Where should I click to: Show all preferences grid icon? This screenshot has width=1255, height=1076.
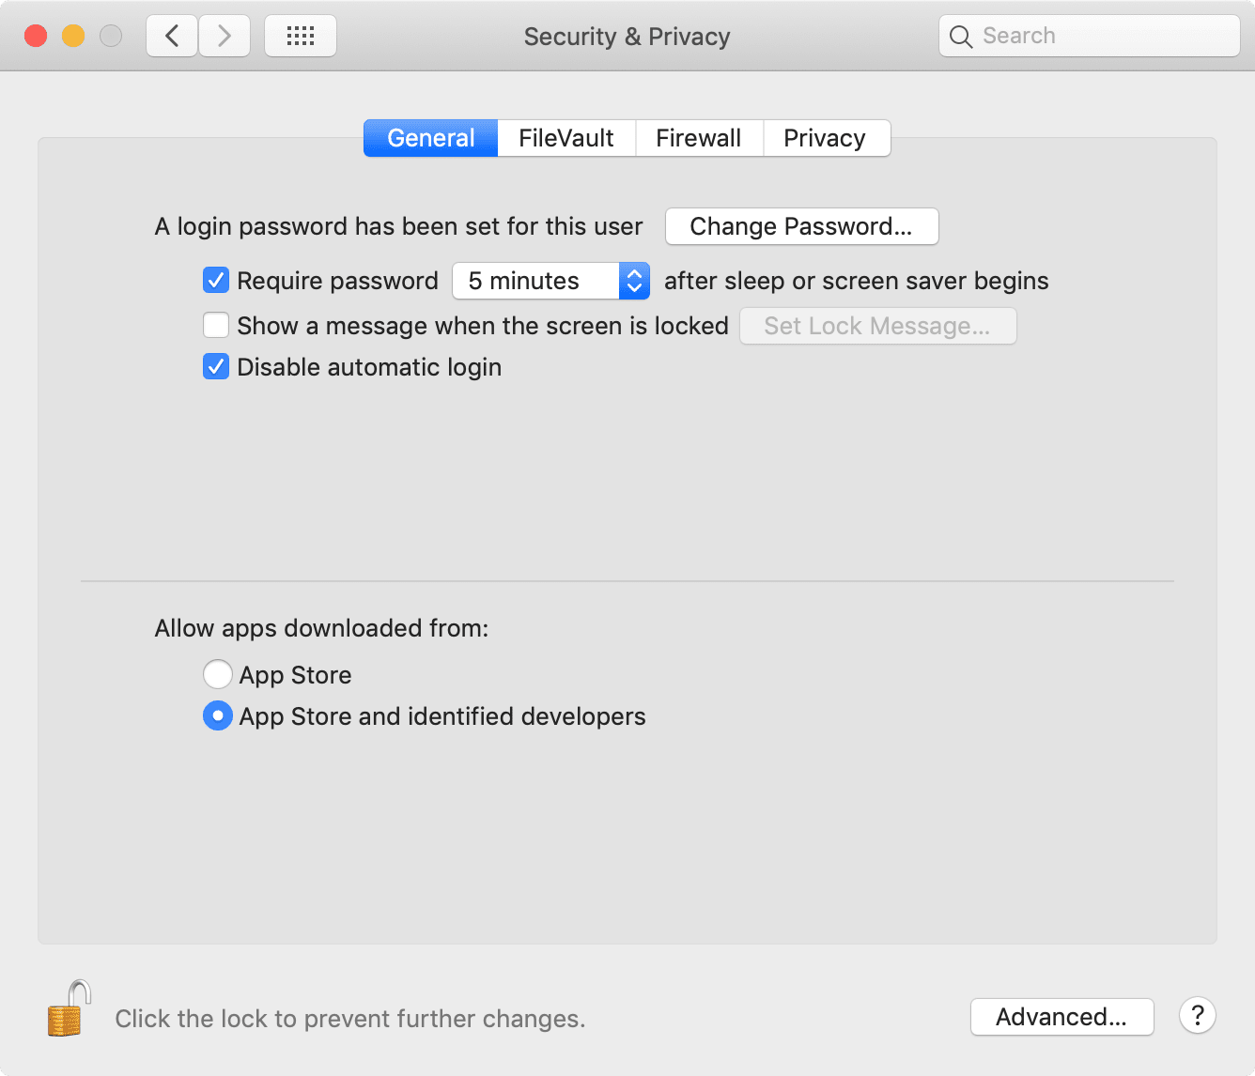pos(301,37)
